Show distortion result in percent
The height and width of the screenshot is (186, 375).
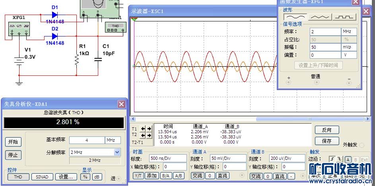[x=85, y=177]
